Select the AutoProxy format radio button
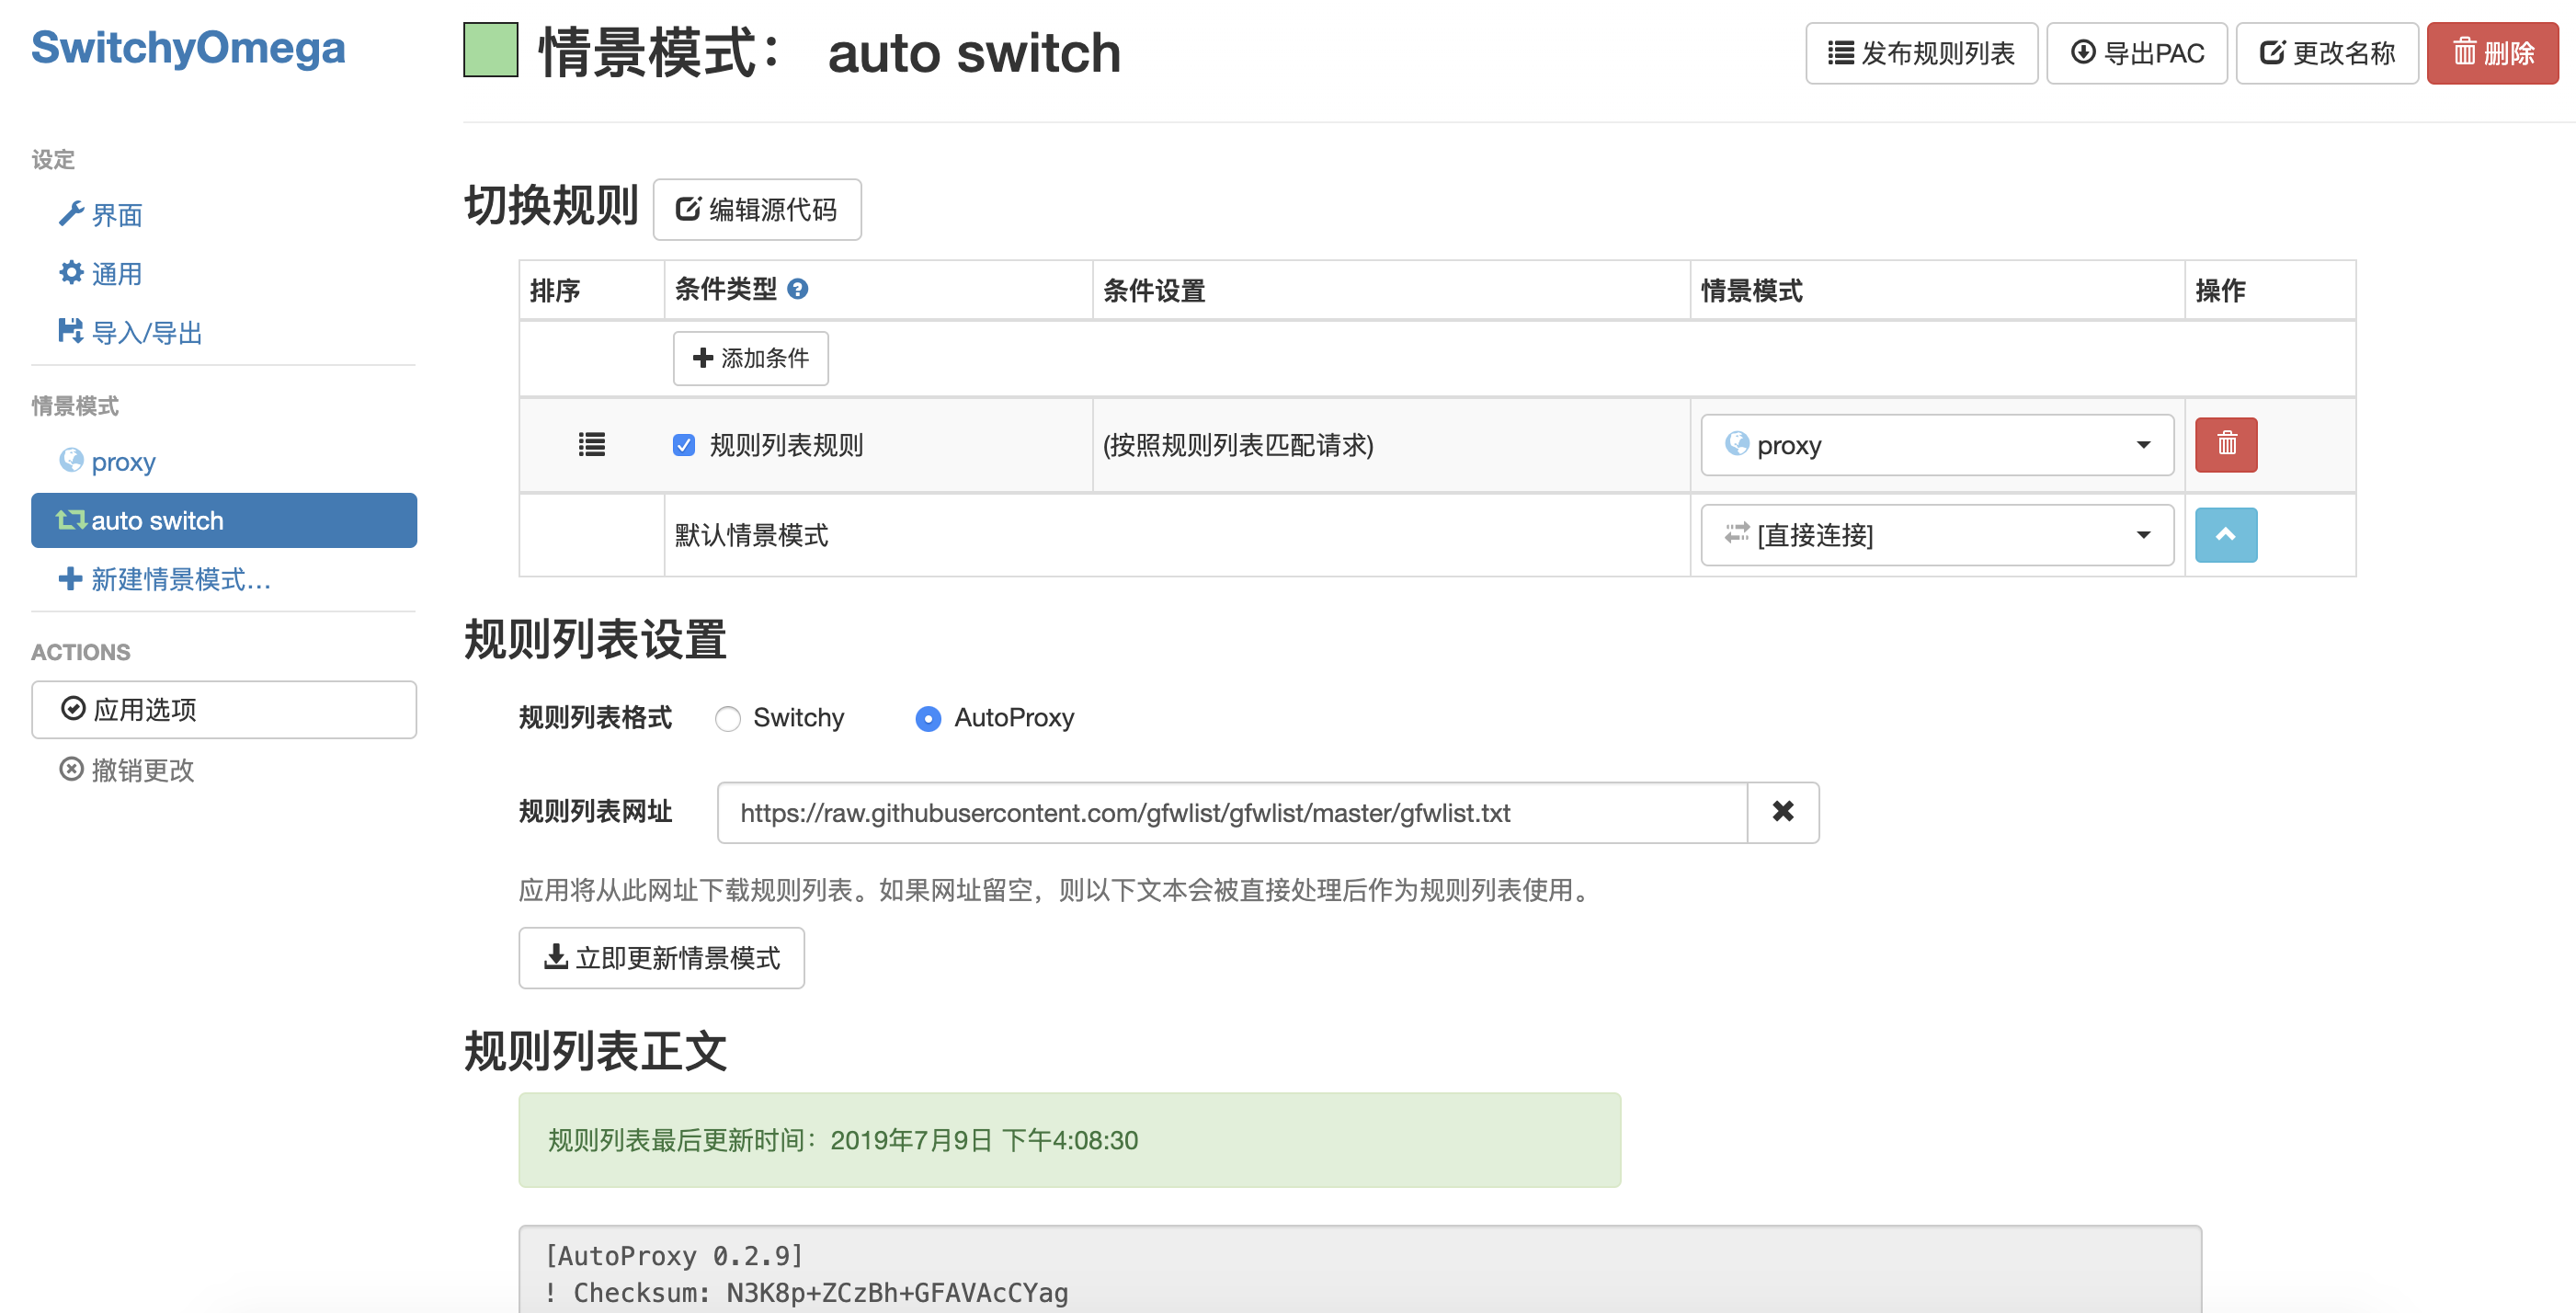 928,719
